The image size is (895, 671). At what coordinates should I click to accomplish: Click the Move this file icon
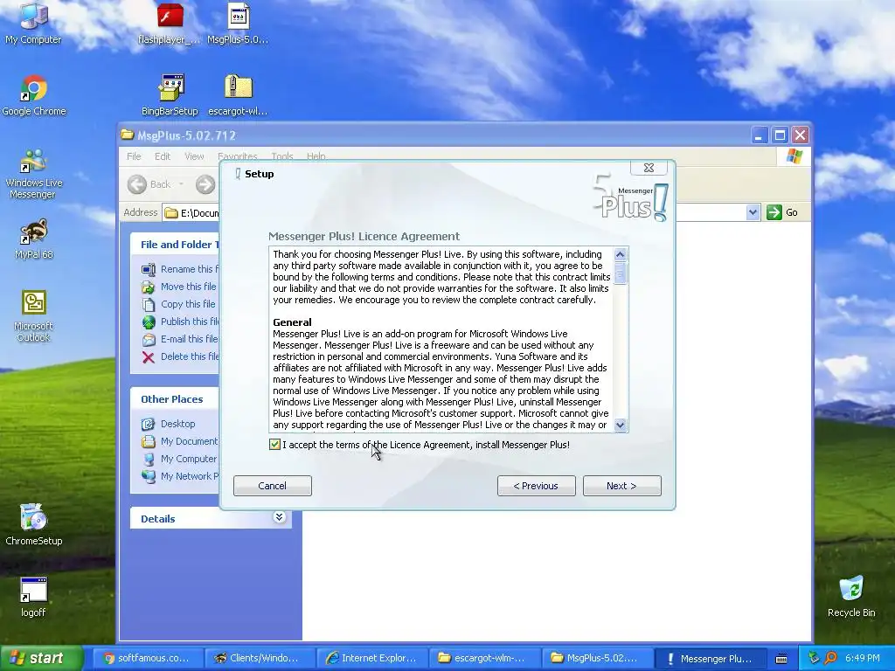click(x=149, y=287)
